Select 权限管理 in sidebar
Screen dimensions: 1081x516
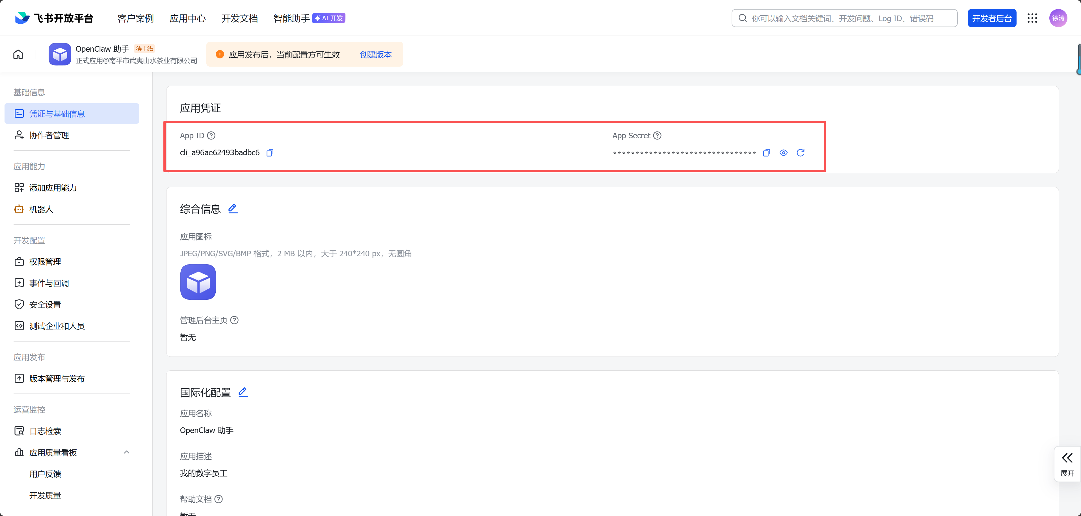(45, 262)
